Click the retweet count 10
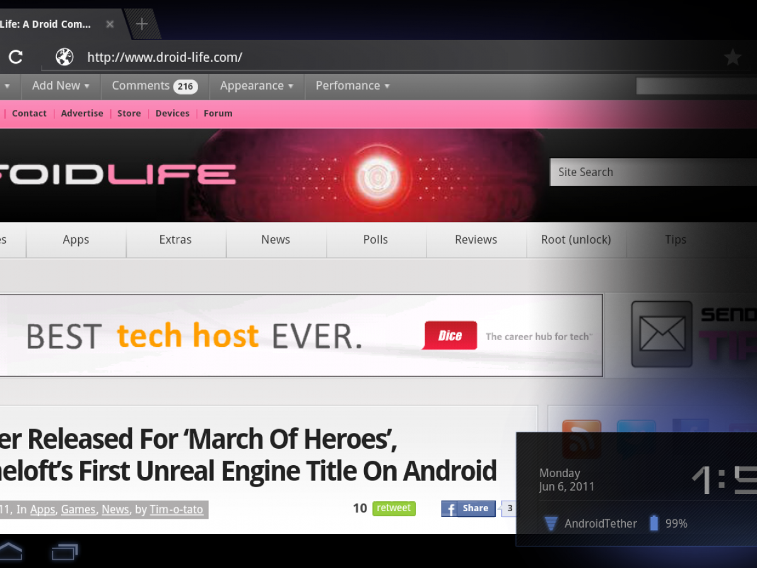The image size is (757, 568). [360, 508]
